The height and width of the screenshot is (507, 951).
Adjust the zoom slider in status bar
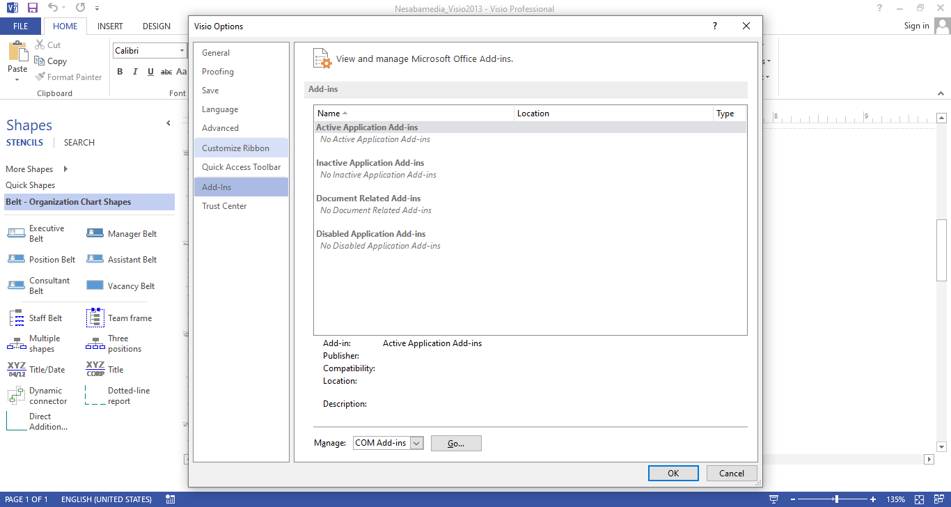coord(836,499)
